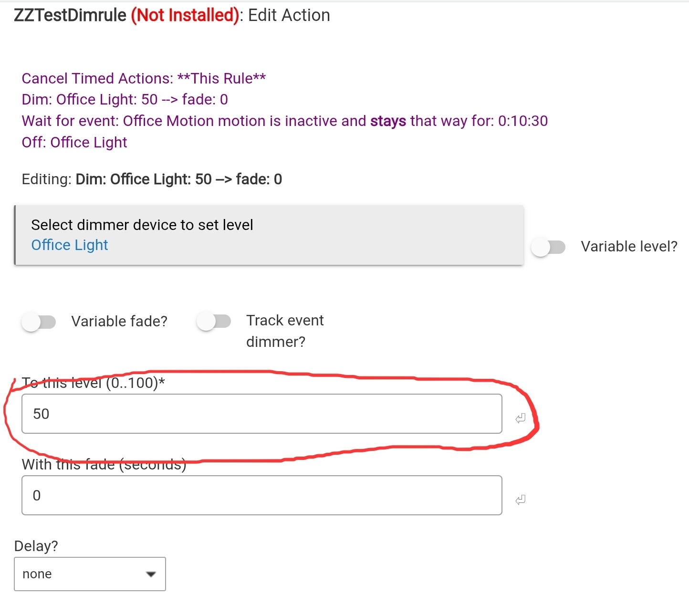Screen dimensions: 689x616
Task: Select the 'Off: Office Light' action line
Action: click(x=74, y=143)
